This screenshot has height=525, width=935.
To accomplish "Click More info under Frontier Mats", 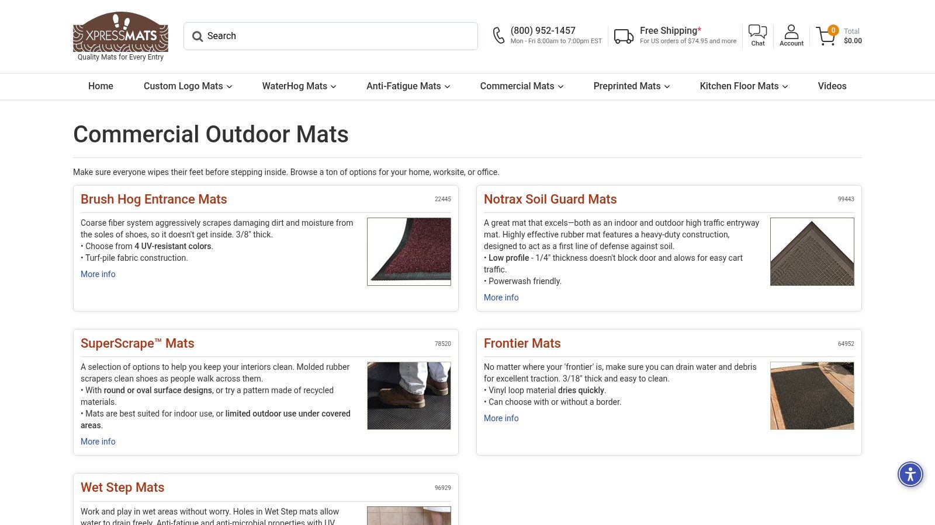I will [x=501, y=418].
